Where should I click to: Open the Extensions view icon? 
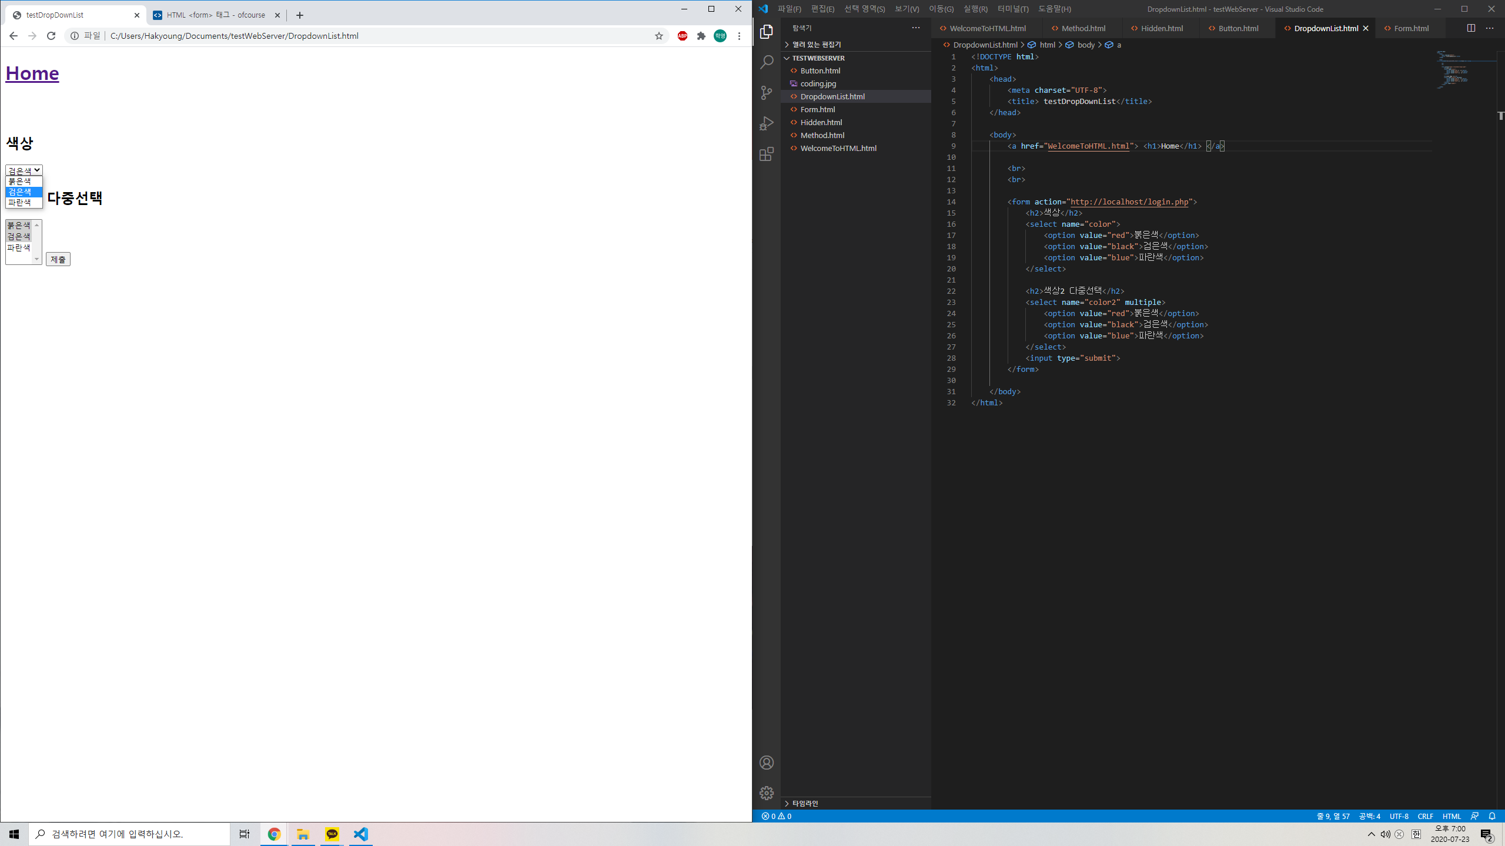tap(767, 154)
